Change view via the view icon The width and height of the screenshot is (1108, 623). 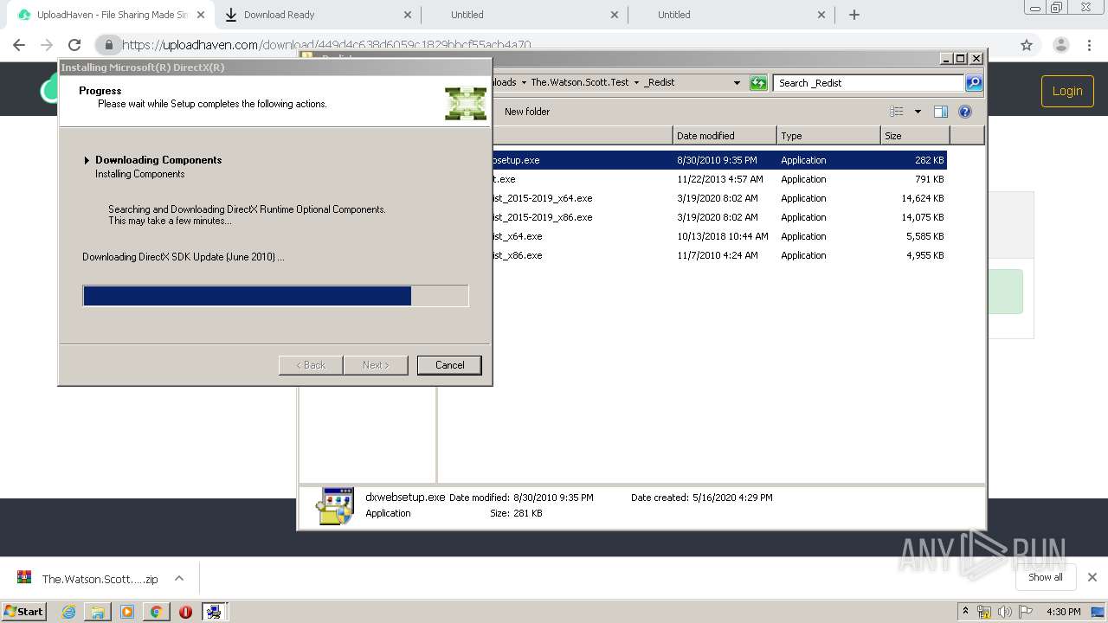pyautogui.click(x=897, y=112)
